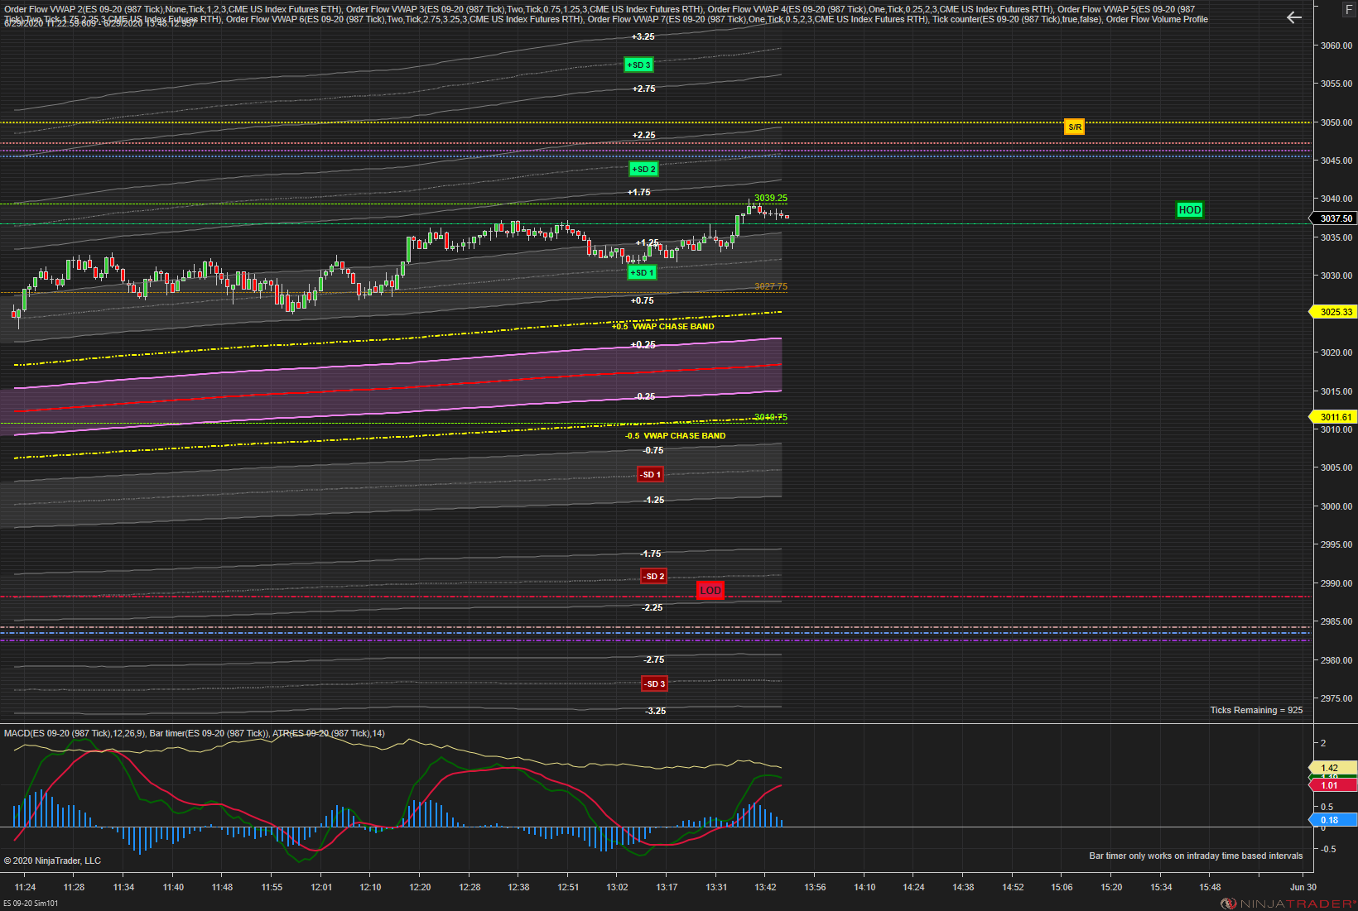
Task: Click the green +SD 2 band label
Action: click(643, 169)
